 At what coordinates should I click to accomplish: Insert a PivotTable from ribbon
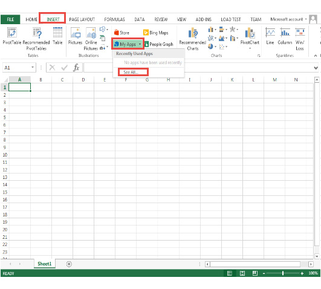pyautogui.click(x=11, y=36)
